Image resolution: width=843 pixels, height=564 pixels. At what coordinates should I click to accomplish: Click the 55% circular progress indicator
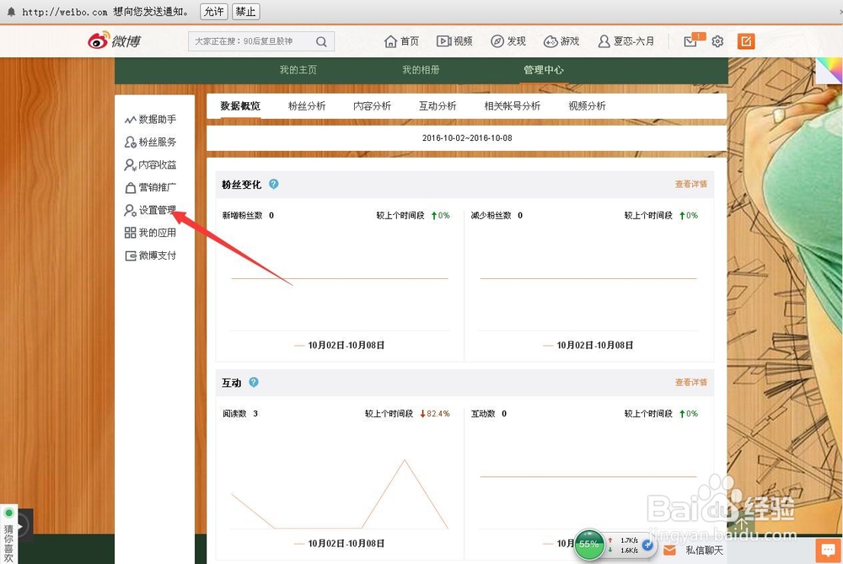pos(589,545)
